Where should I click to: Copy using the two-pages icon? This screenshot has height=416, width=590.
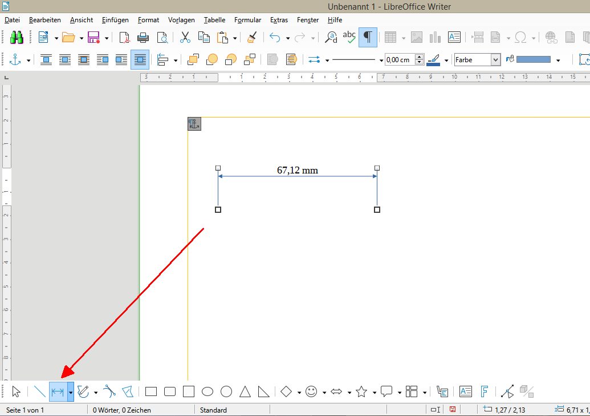point(204,37)
